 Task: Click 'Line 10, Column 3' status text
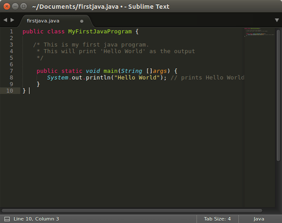point(36,219)
